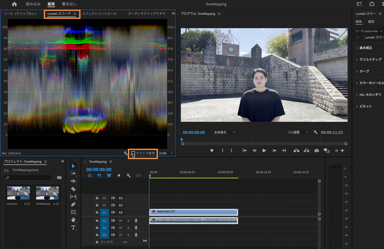Click the sozai.mov thumbnail in Project panel
The width and height of the screenshot is (384, 249).
tap(19, 193)
